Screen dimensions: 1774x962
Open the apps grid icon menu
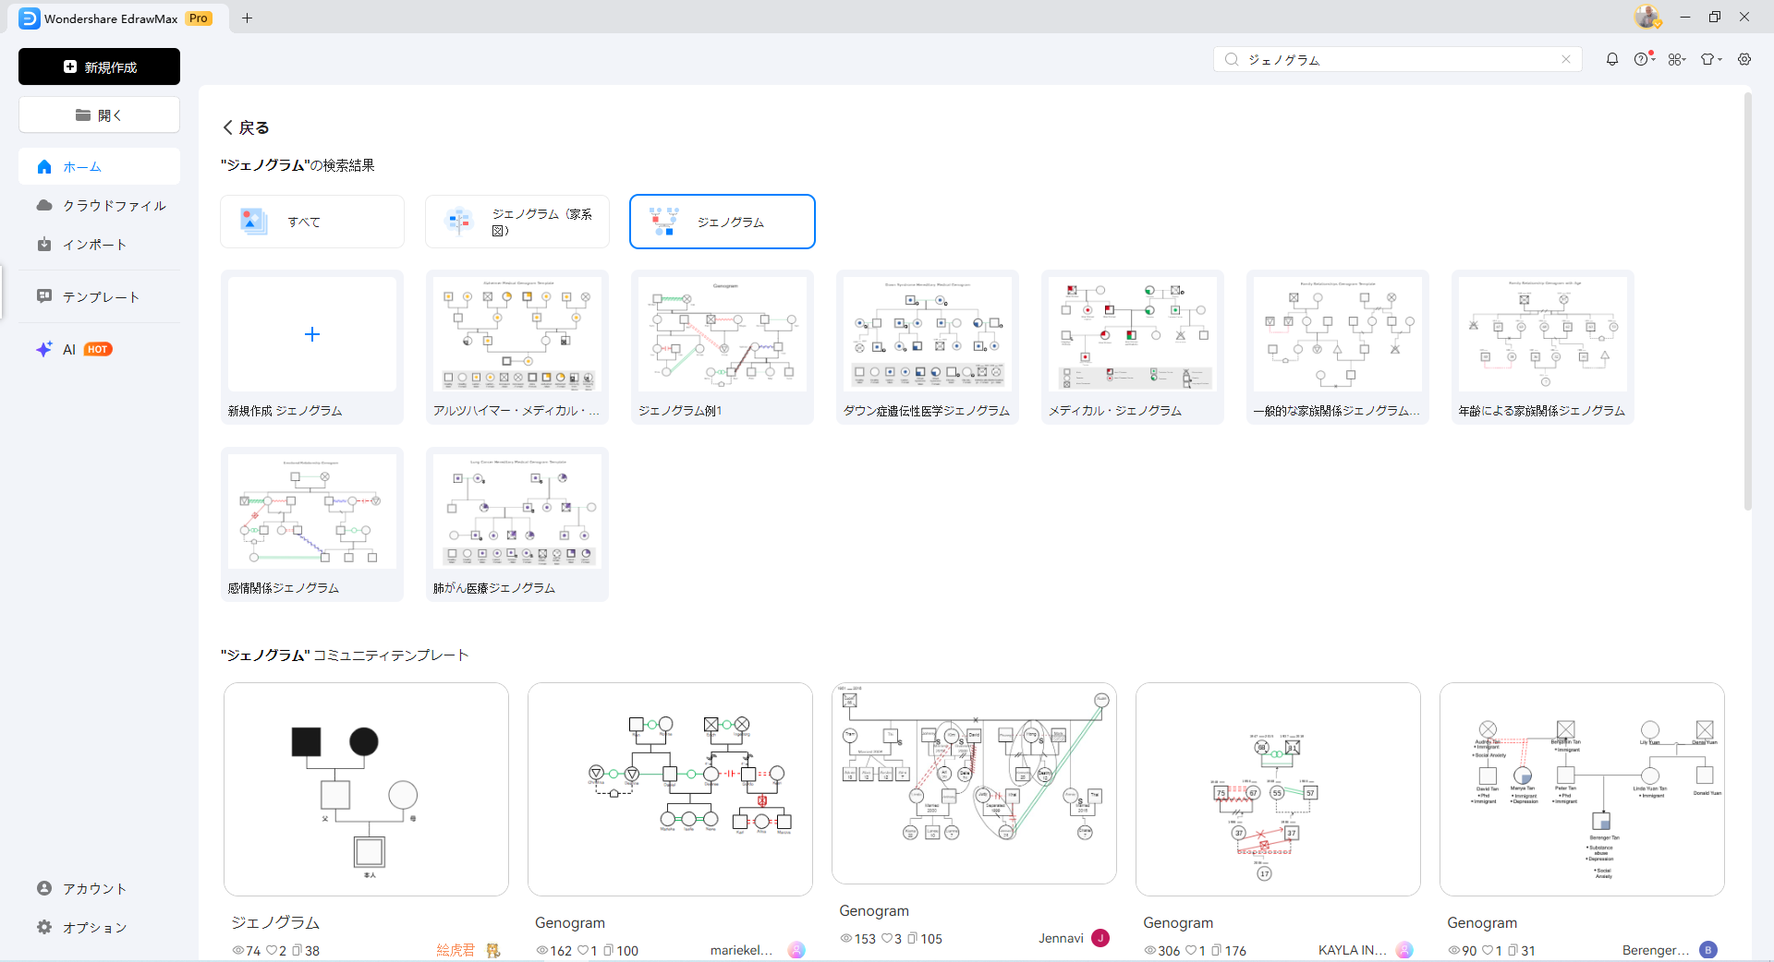[x=1676, y=59]
